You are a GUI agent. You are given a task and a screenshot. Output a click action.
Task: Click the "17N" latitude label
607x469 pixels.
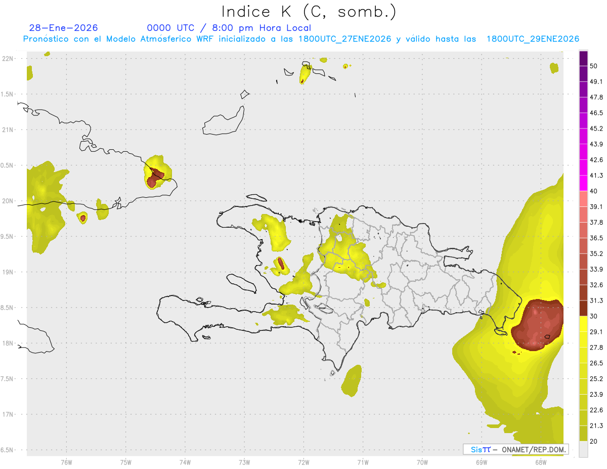click(8, 414)
